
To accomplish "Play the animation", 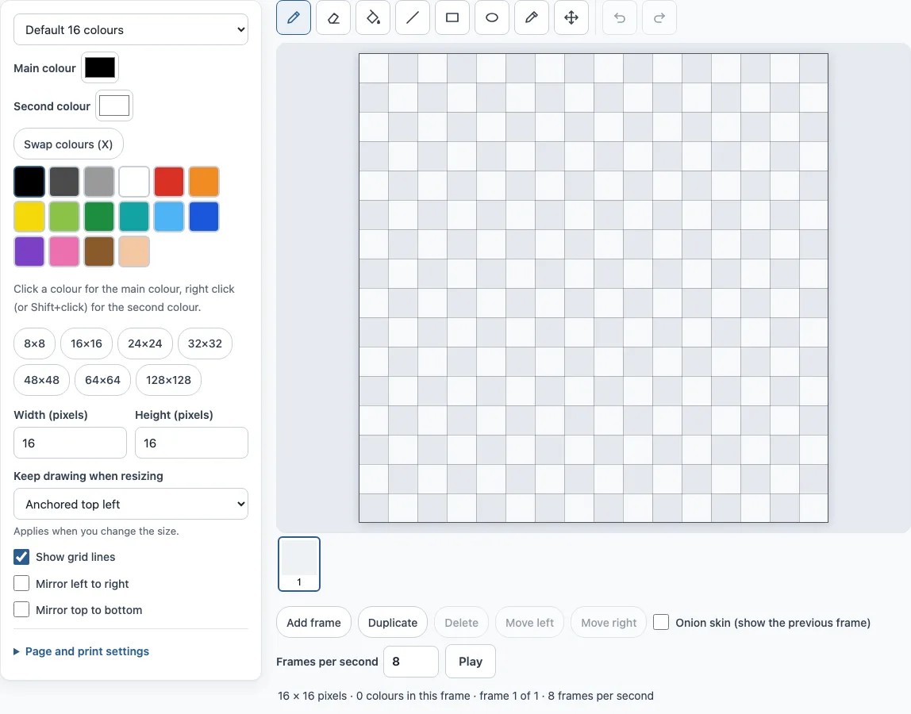I will click(x=471, y=661).
